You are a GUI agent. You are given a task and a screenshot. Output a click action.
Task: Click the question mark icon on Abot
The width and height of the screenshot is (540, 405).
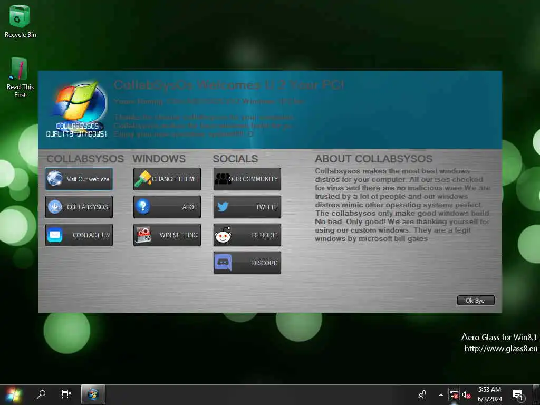point(142,206)
